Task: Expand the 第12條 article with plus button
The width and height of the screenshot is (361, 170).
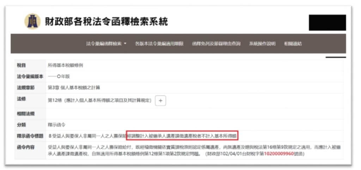Action: pos(160,101)
